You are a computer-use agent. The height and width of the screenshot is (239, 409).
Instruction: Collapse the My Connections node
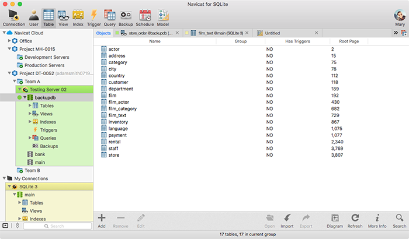tap(4, 178)
